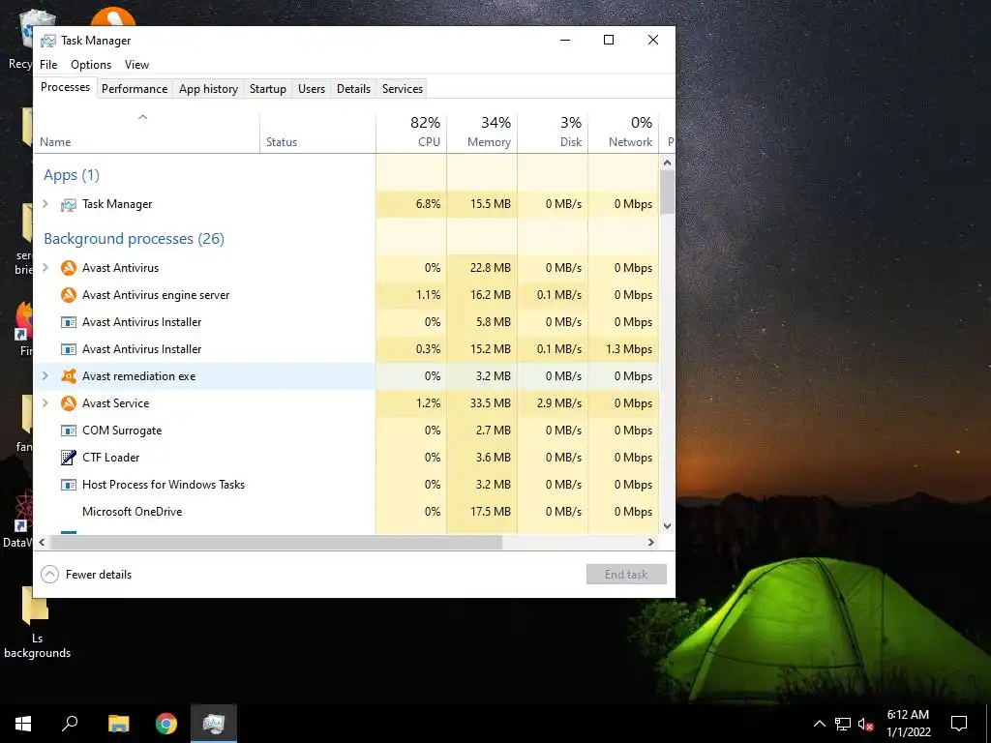Expand the Avast Antivirus process group
991x743 pixels.
[45, 268]
